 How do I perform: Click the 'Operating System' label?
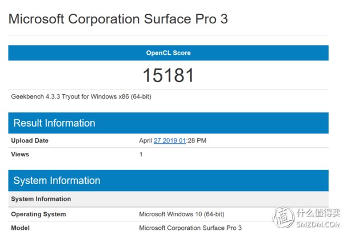tap(38, 214)
